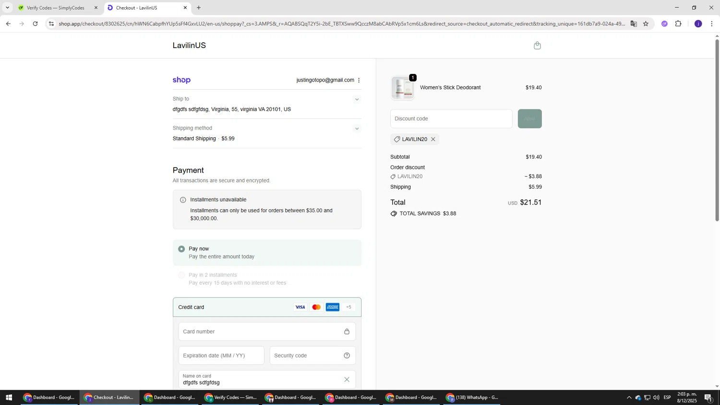The width and height of the screenshot is (720, 405).
Task: Click the LavilinUS store name link
Action: [x=189, y=46]
